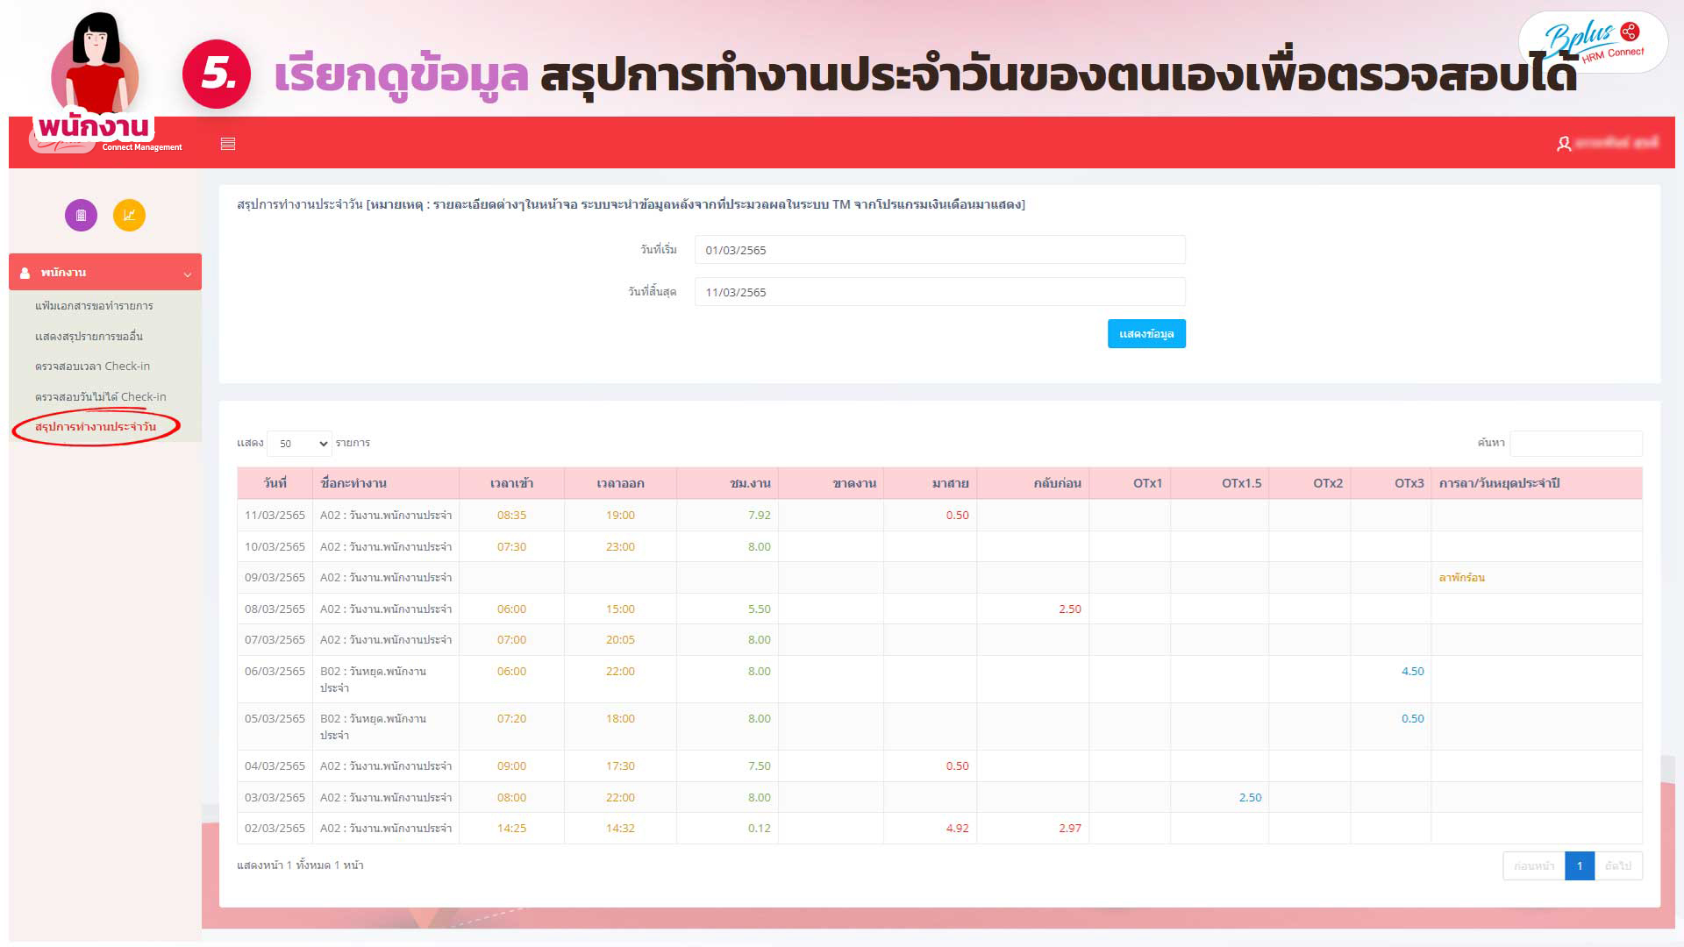Open the rows-per-page dropdown showing 50

[x=300, y=444]
